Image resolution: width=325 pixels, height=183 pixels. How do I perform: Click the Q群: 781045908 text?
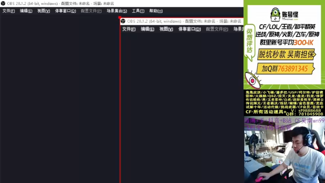(x=304, y=114)
